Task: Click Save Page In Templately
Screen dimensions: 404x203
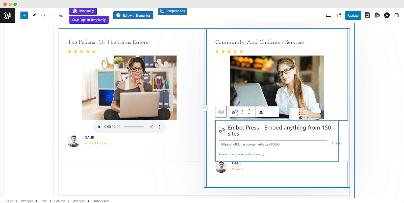Action: 89,20
